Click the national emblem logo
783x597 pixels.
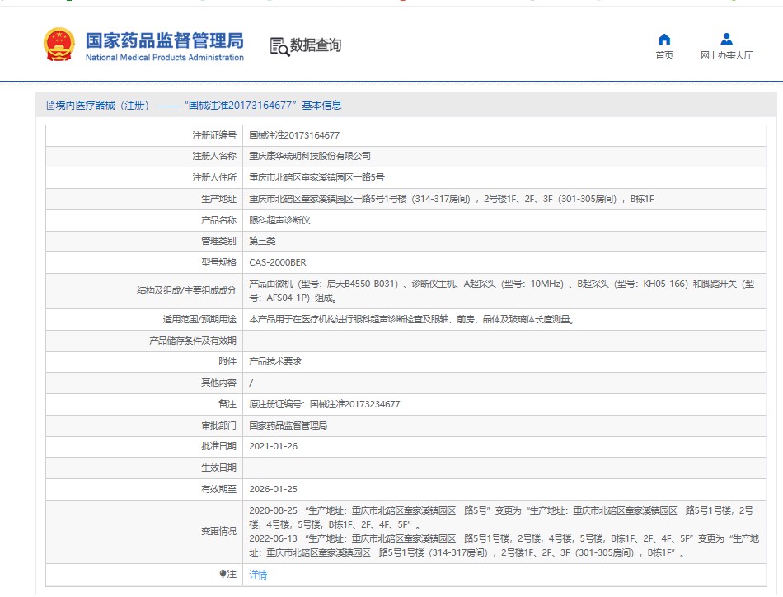click(59, 45)
